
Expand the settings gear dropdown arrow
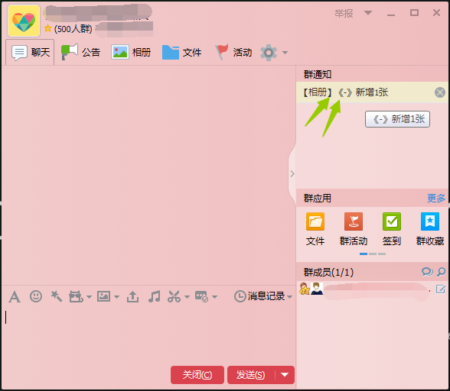285,53
